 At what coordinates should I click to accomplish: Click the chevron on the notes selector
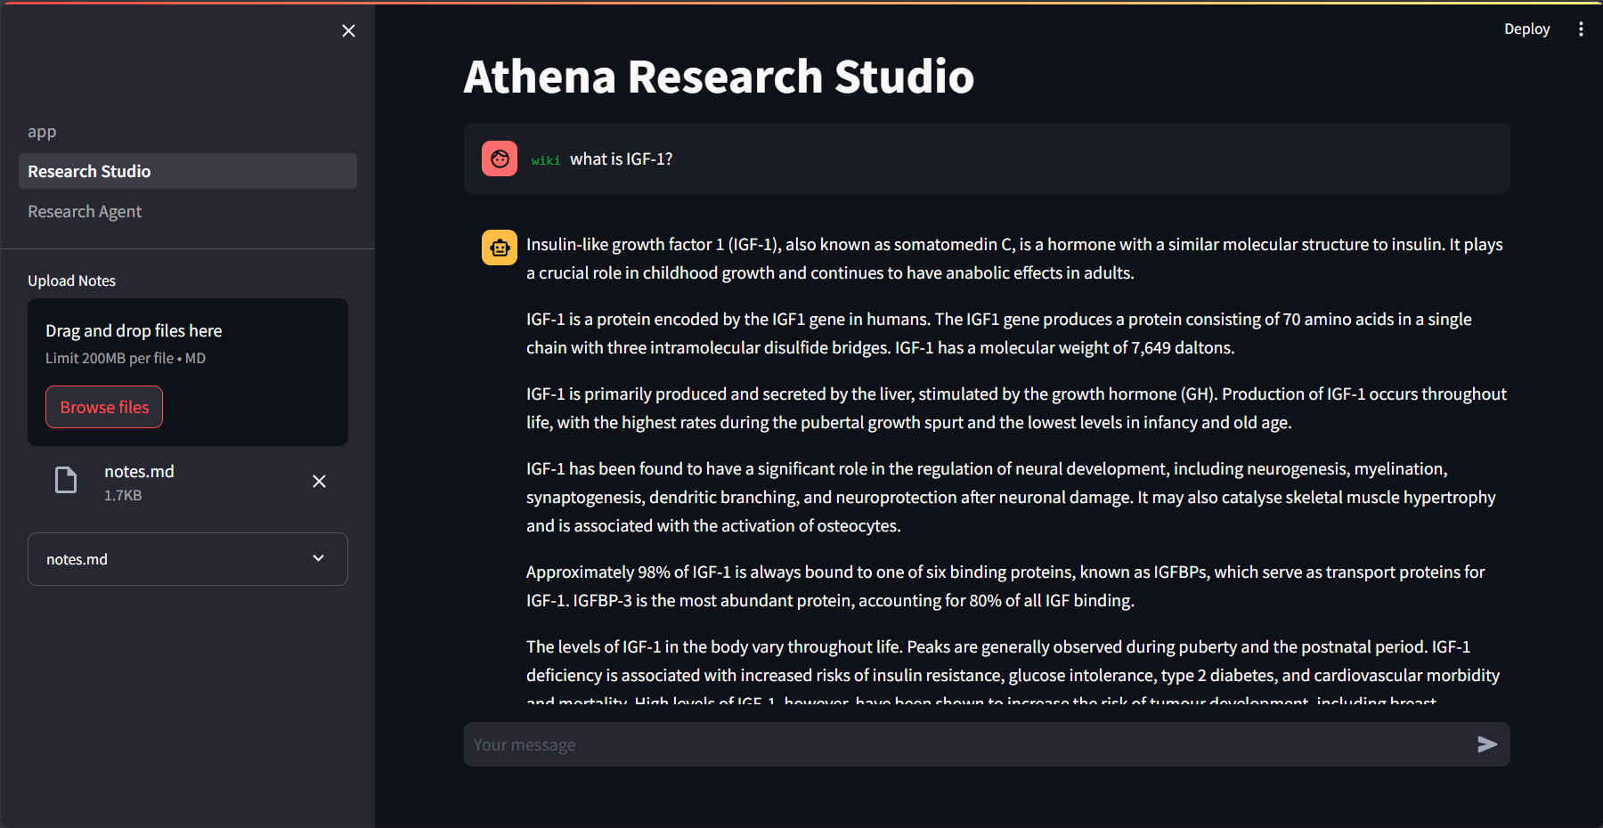click(318, 557)
